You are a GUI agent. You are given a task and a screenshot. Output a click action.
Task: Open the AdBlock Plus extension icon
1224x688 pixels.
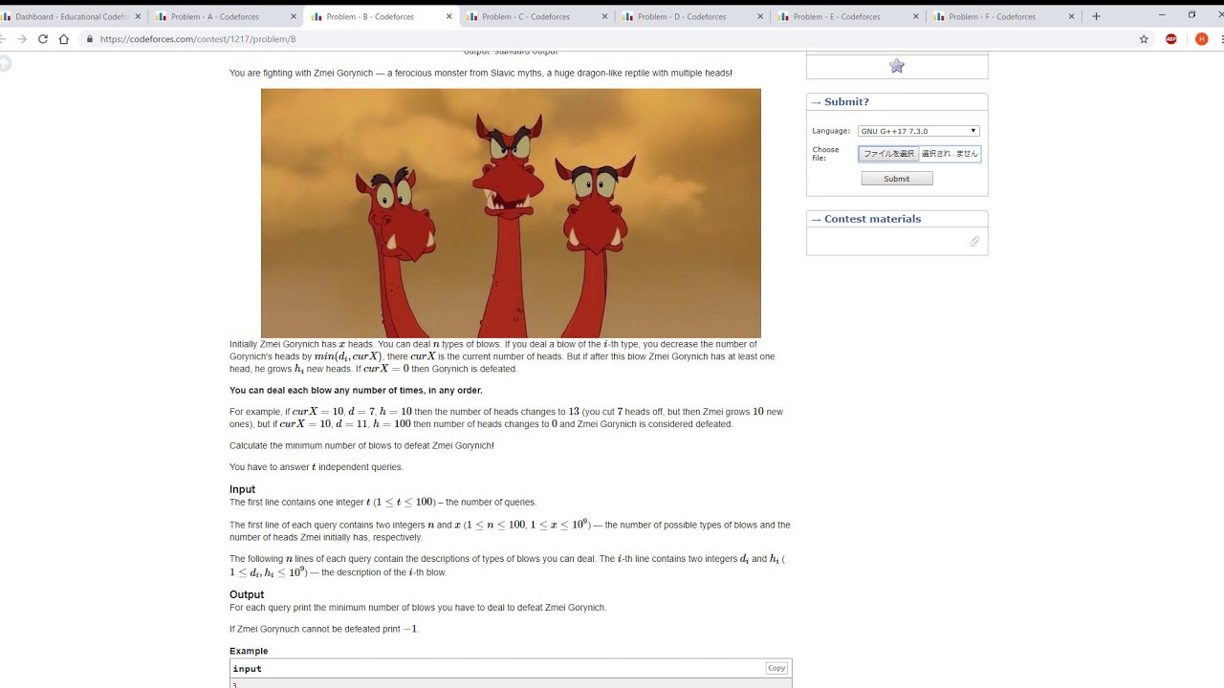coord(1171,39)
